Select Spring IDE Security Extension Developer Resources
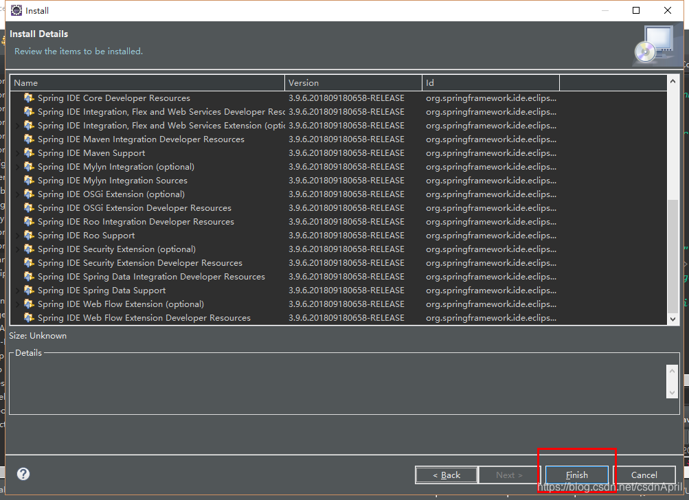Screen dimensions: 689x500 pos(139,263)
